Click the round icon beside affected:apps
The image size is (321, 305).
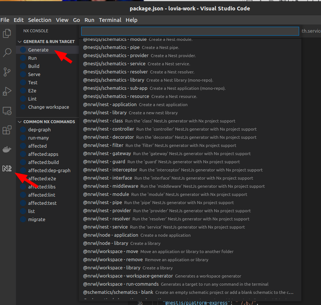tap(23, 154)
